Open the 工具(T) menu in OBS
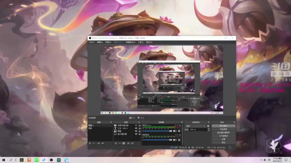This screenshot has height=163, width=291. 141,42
